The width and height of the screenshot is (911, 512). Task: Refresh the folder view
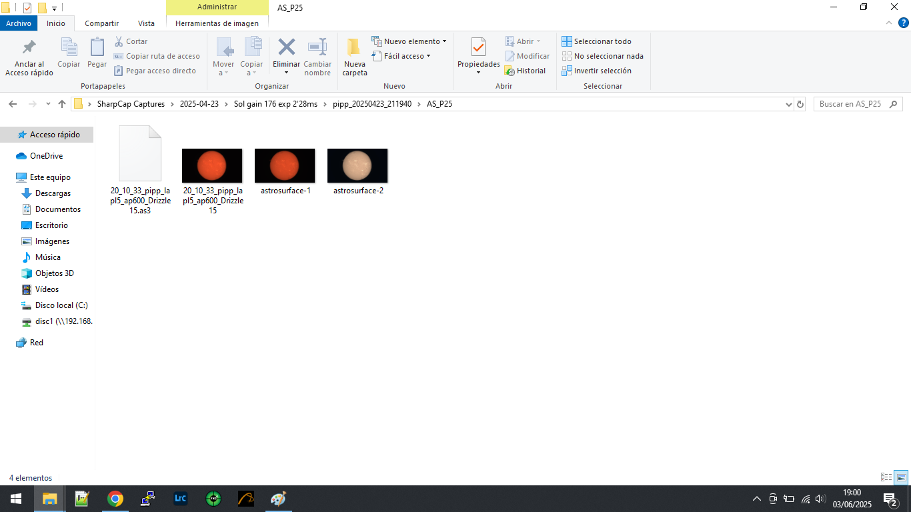pyautogui.click(x=800, y=105)
